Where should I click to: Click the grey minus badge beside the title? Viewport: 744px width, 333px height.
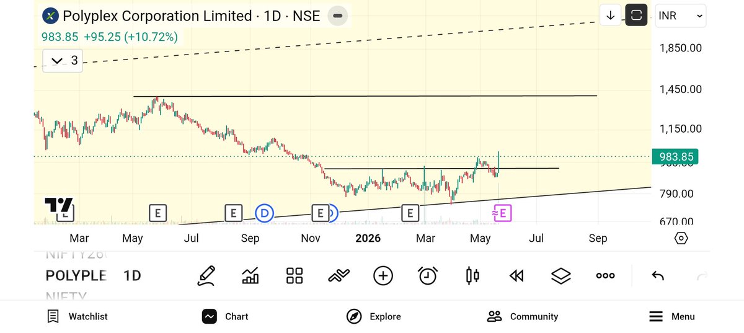[337, 16]
